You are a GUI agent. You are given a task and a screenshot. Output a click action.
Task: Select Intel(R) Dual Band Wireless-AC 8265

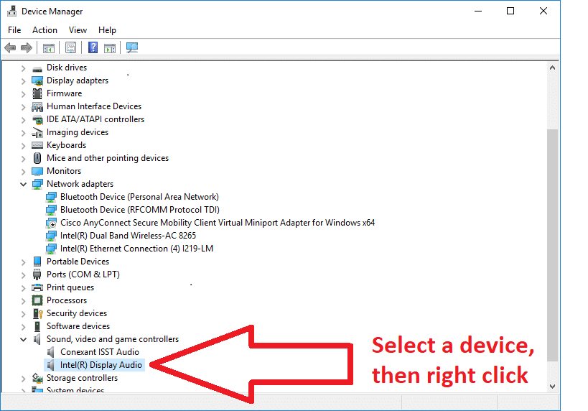point(128,236)
